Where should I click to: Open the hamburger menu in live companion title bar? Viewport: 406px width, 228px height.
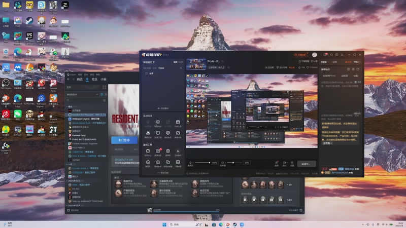pyautogui.click(x=342, y=55)
